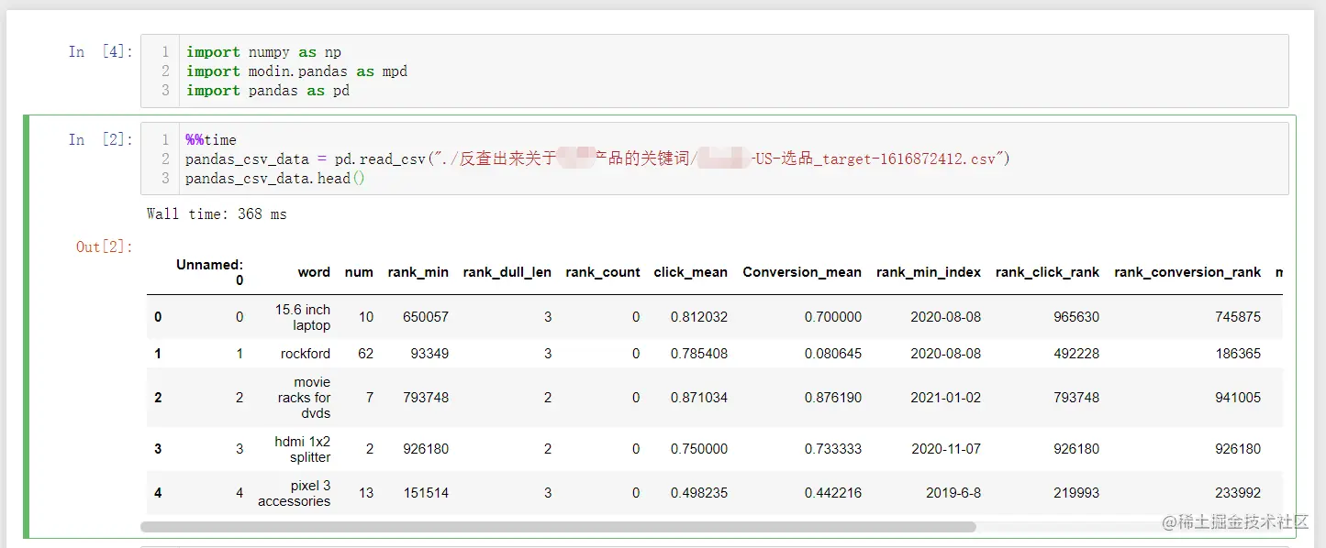
Task: Click the 'rank_min_index' column header
Action: (929, 272)
